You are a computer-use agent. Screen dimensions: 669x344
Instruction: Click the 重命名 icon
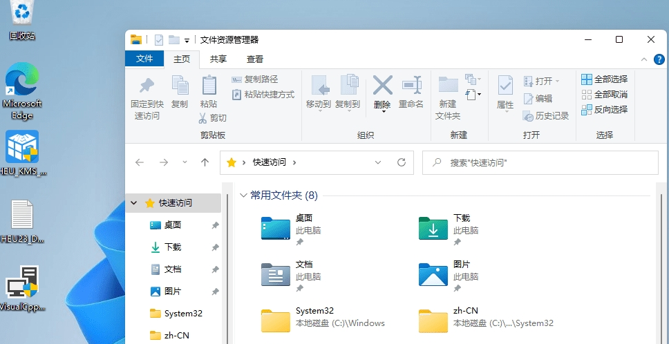coord(412,85)
